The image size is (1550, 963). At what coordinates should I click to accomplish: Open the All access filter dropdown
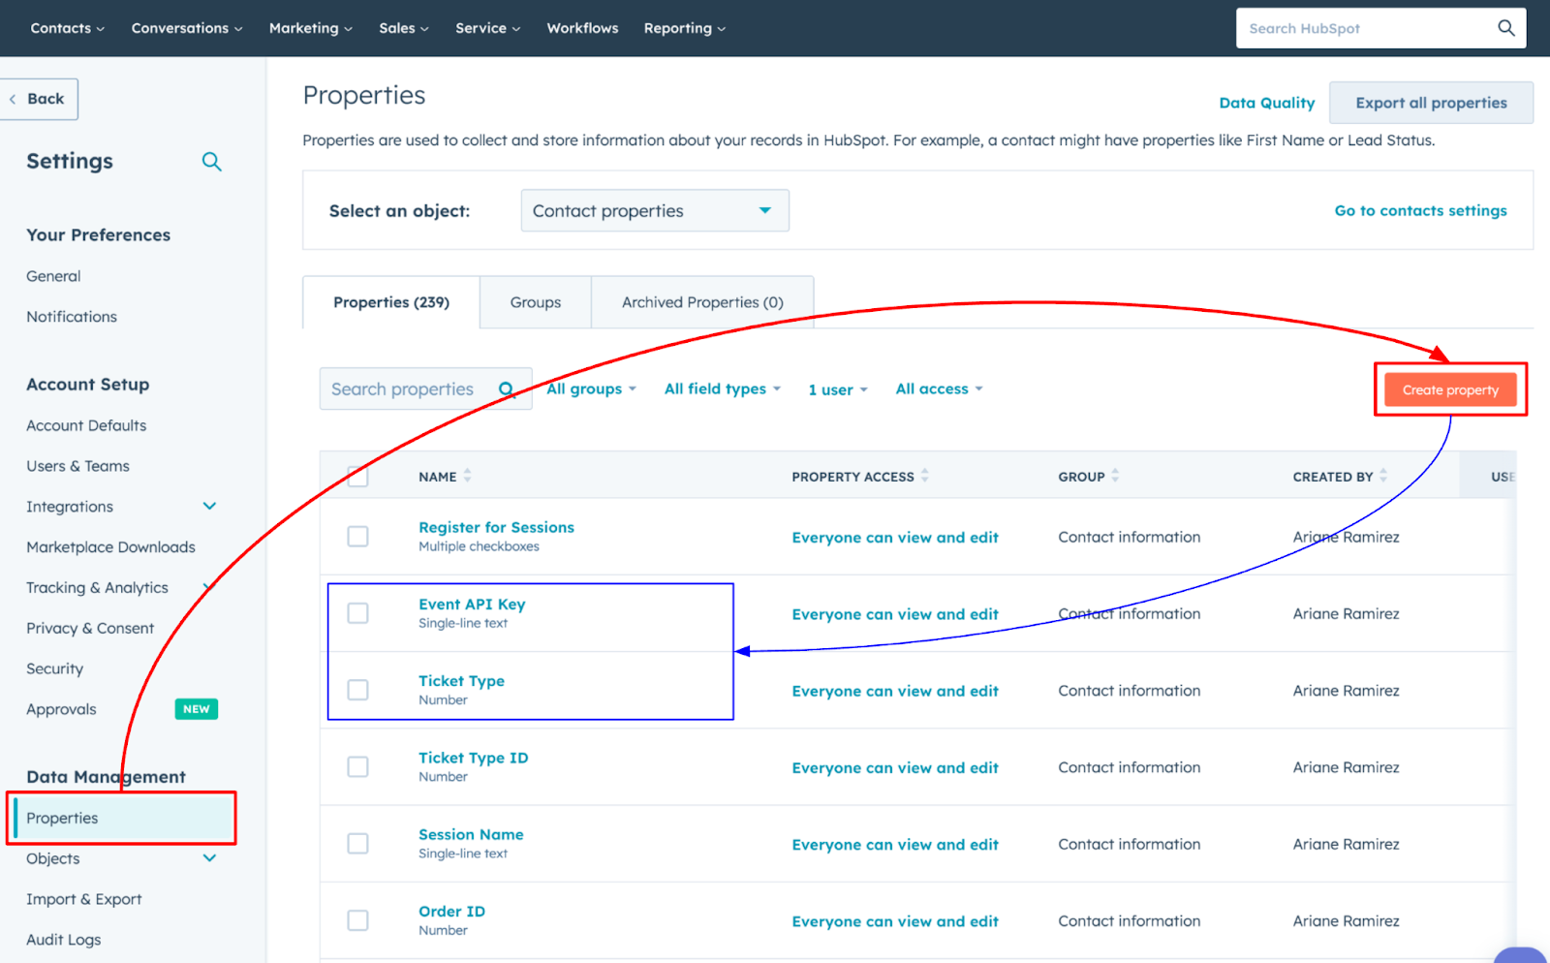pos(939,388)
